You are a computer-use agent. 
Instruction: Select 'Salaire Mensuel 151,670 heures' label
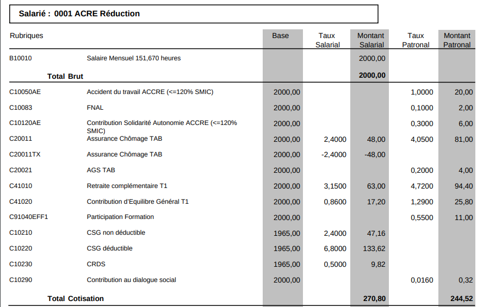tap(134, 58)
